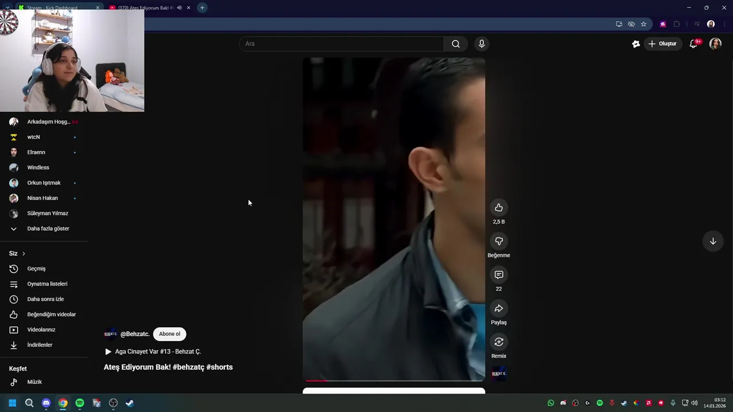Image resolution: width=733 pixels, height=412 pixels.
Task: Open the Orkun Işıtmak channel
Action: [44, 183]
